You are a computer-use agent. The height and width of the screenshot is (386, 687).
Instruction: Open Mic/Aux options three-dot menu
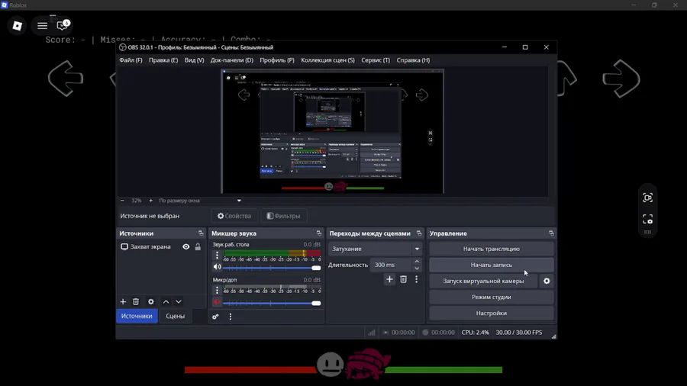coord(217,290)
